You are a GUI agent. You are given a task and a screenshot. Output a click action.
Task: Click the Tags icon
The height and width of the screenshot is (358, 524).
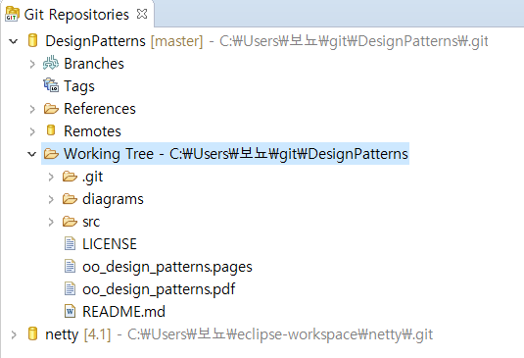51,85
